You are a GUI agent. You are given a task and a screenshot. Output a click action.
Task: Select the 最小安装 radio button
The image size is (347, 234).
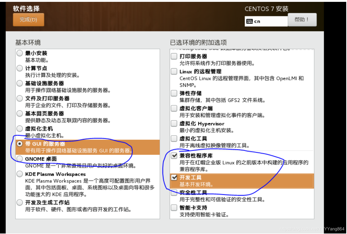tap(20, 53)
